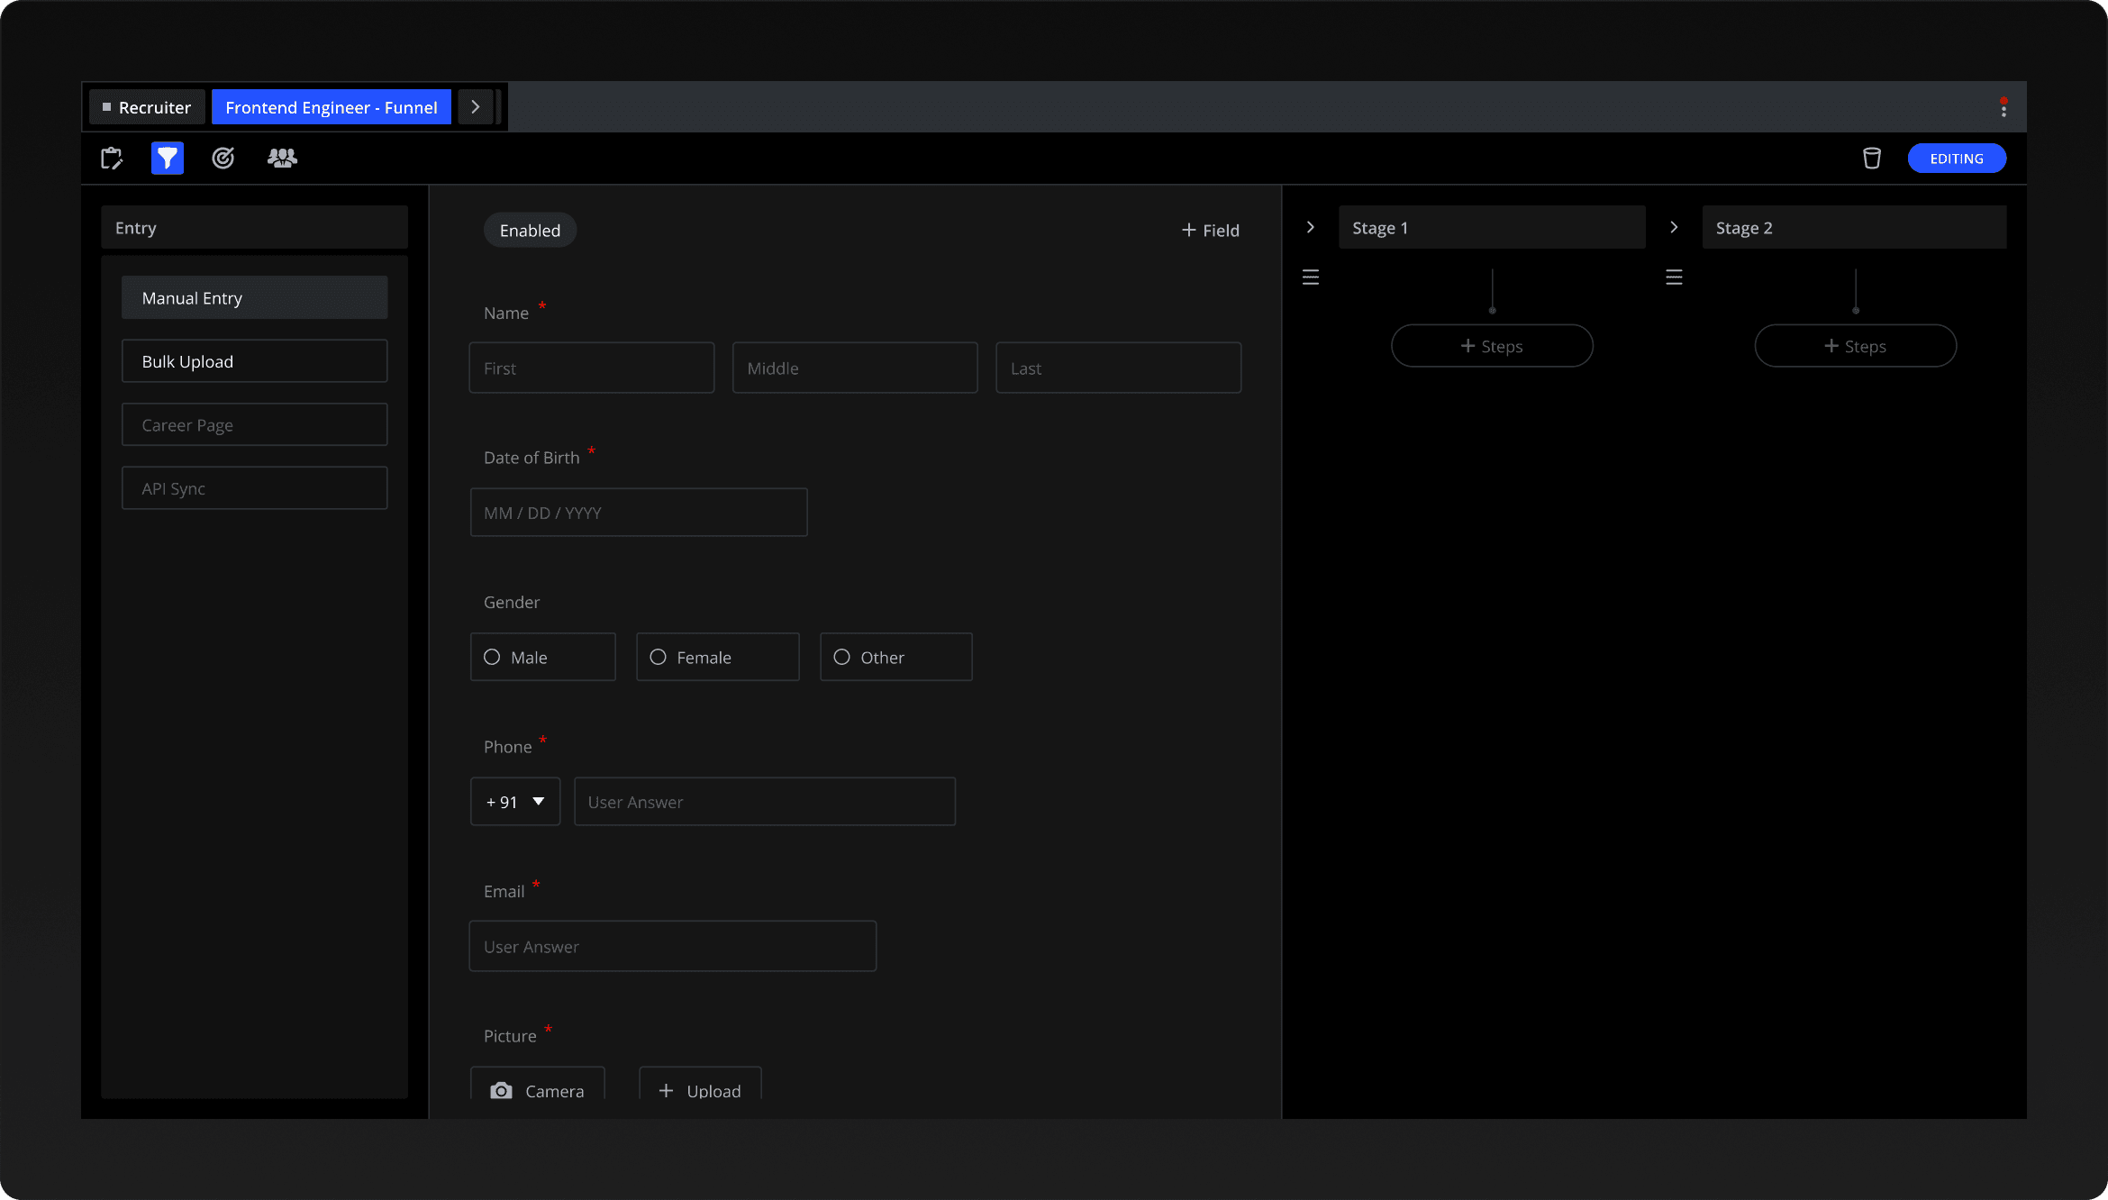Viewport: 2108px width, 1200px height.
Task: Open the three-dot overflow menu
Action: (2004, 108)
